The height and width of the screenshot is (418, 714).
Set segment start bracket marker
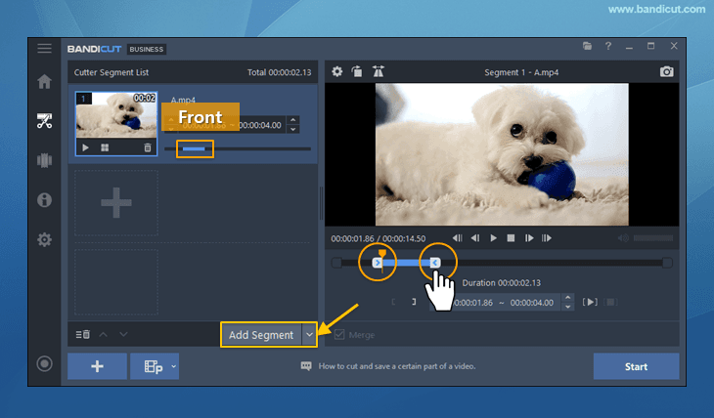tap(393, 302)
